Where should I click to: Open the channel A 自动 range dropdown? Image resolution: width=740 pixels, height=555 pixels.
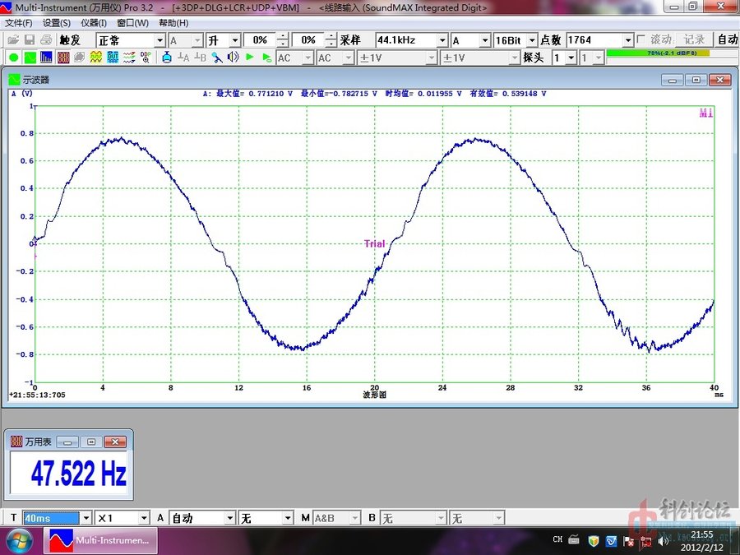[230, 518]
